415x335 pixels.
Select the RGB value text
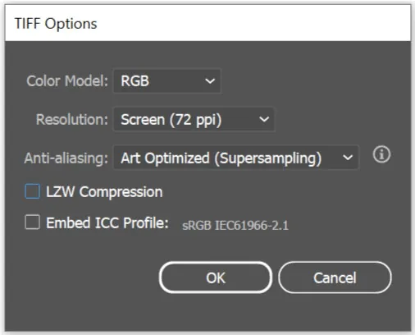coord(135,81)
